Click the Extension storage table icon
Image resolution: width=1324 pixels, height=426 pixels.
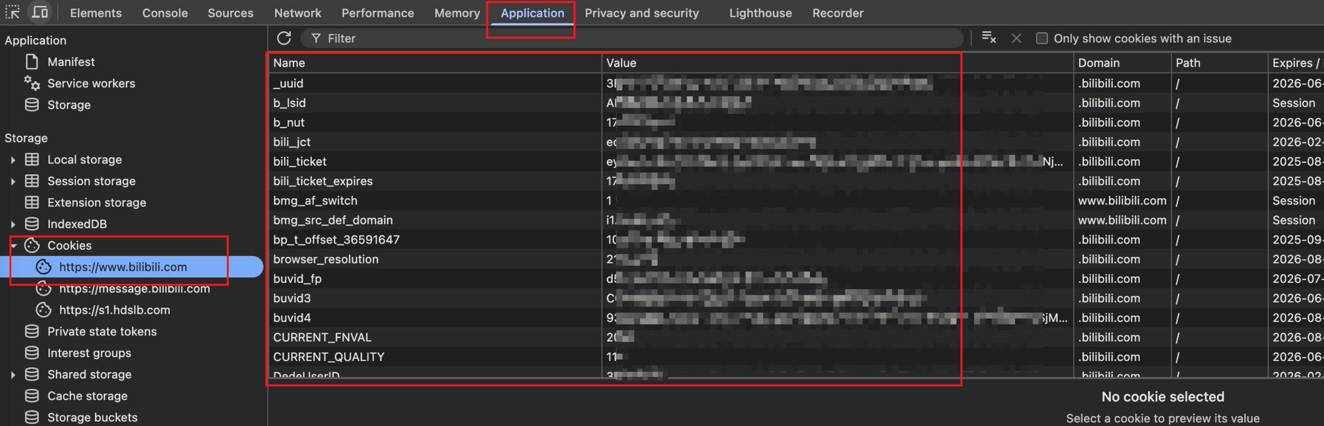click(32, 202)
